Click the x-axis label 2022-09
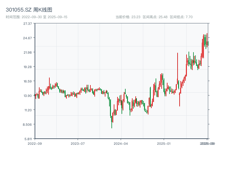Screen dimensions: 231x173 35,144
